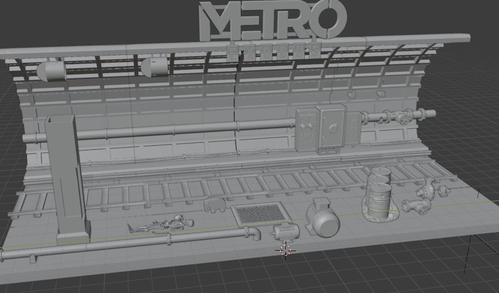499x293 pixels.
Task: Select the second ceiling lamp object
Action: [x=155, y=67]
